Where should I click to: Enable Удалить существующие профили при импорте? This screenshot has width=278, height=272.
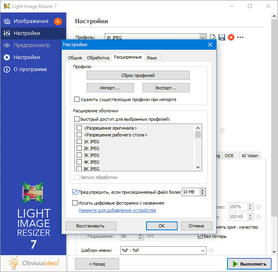(x=77, y=99)
